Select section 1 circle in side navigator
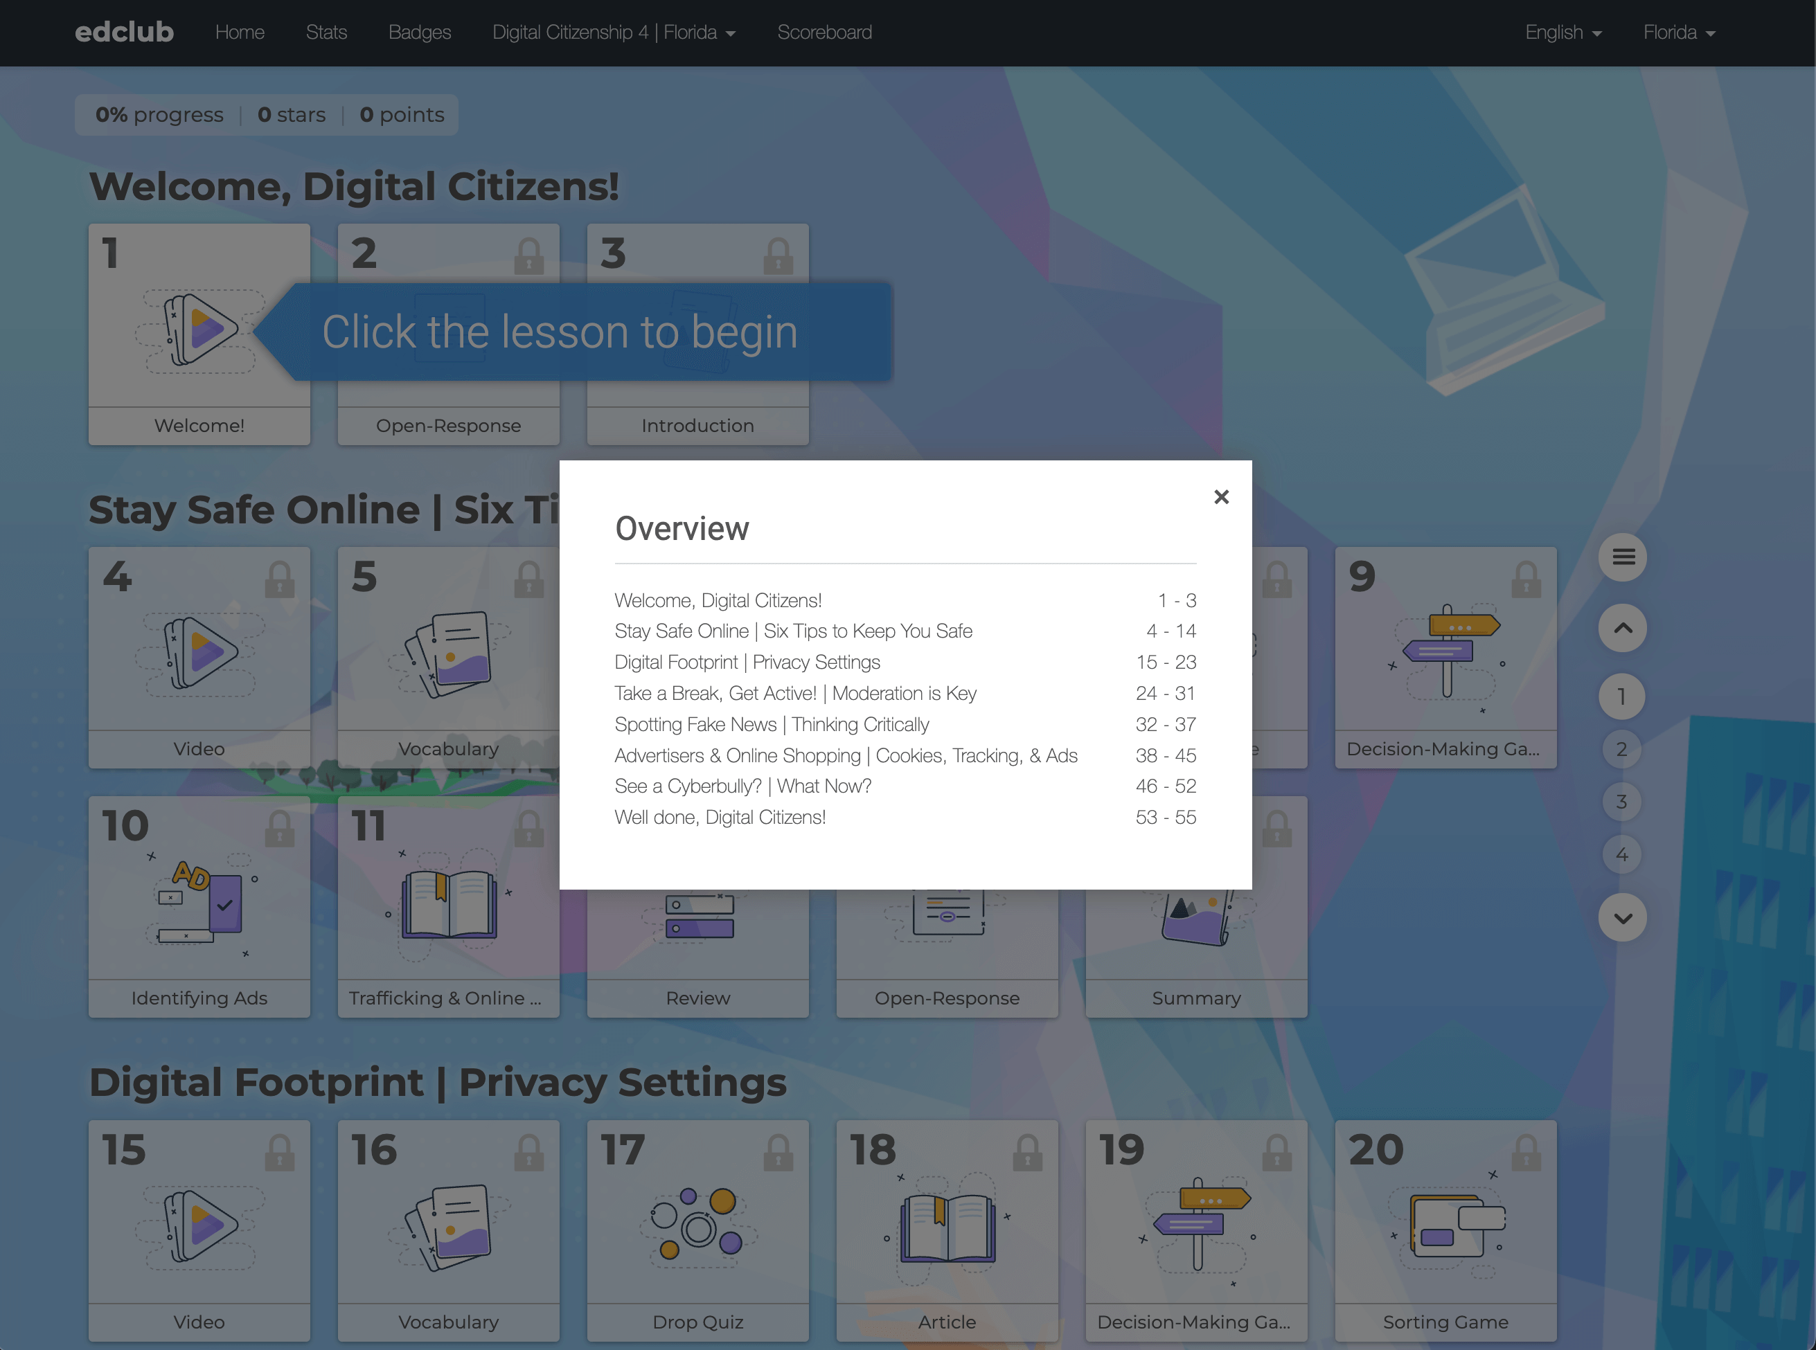The height and width of the screenshot is (1350, 1816). pos(1621,697)
